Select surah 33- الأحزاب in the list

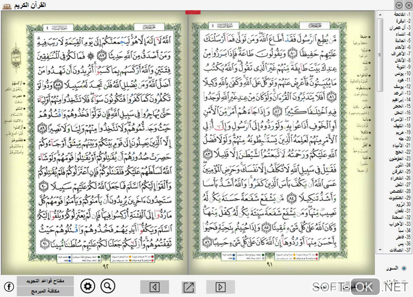click(x=400, y=224)
